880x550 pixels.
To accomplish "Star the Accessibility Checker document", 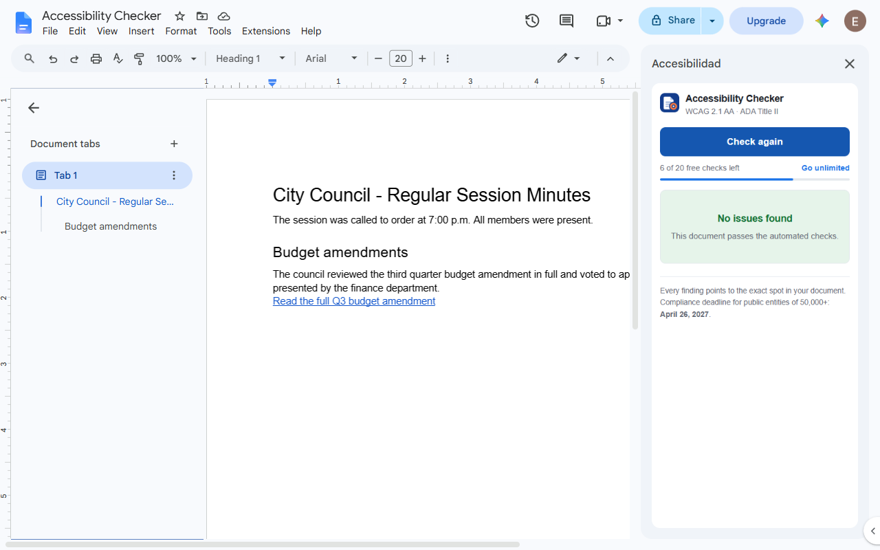I will click(180, 16).
